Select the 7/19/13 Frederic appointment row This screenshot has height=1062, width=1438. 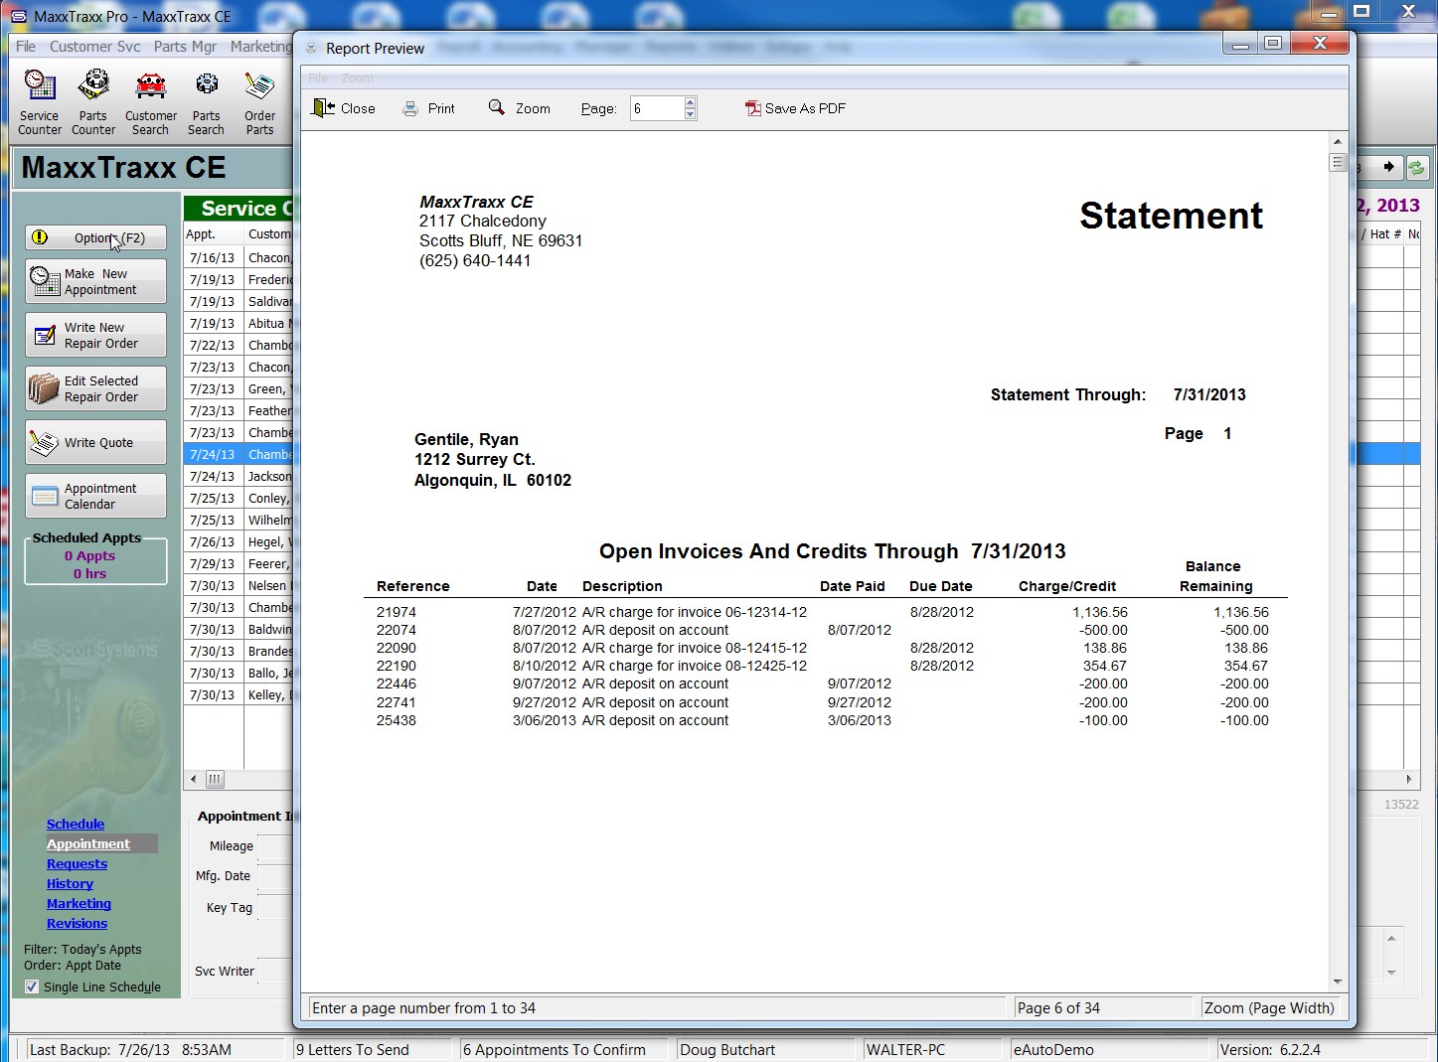coord(239,279)
